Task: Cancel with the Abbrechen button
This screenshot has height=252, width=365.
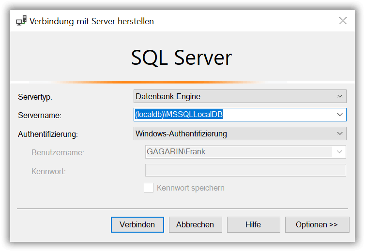Action: click(195, 225)
